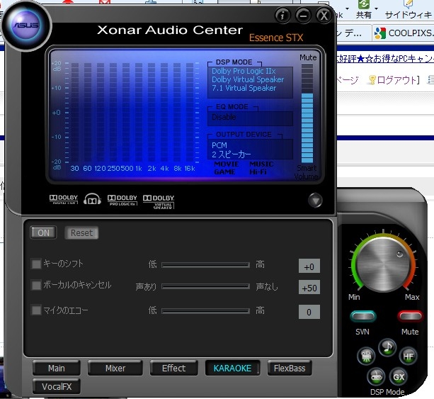The height and width of the screenshot is (399, 434).
Task: Click 7.1 Virtual Speaker in DSP MODE
Action: click(x=244, y=88)
